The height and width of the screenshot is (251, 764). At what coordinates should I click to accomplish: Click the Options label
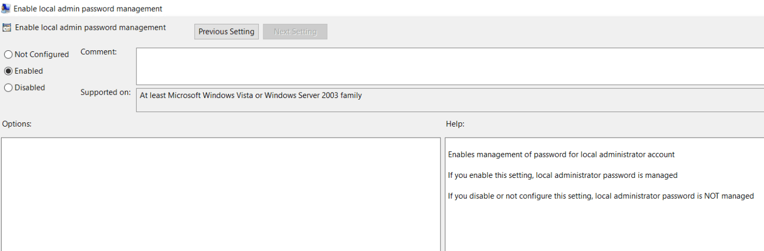click(17, 124)
